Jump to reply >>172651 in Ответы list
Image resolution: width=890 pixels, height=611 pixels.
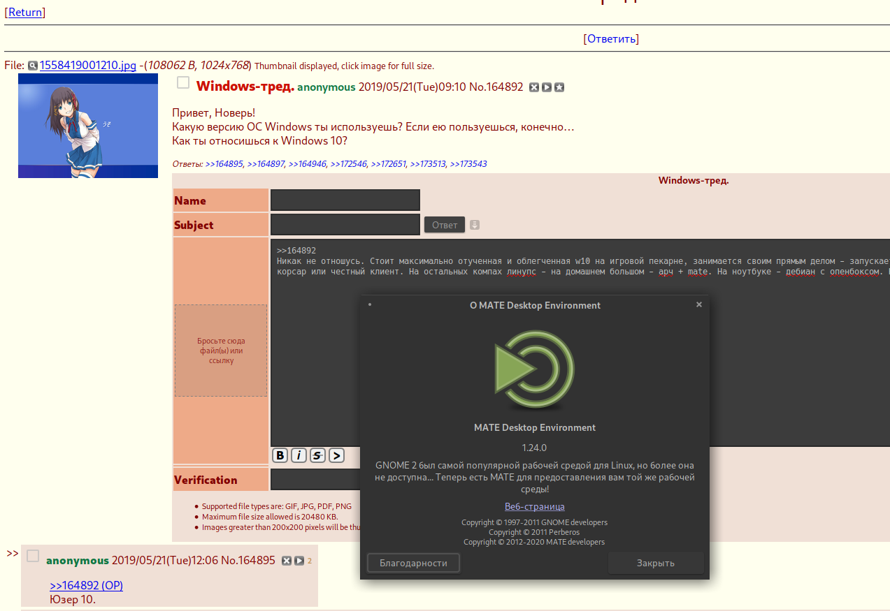pyautogui.click(x=388, y=164)
